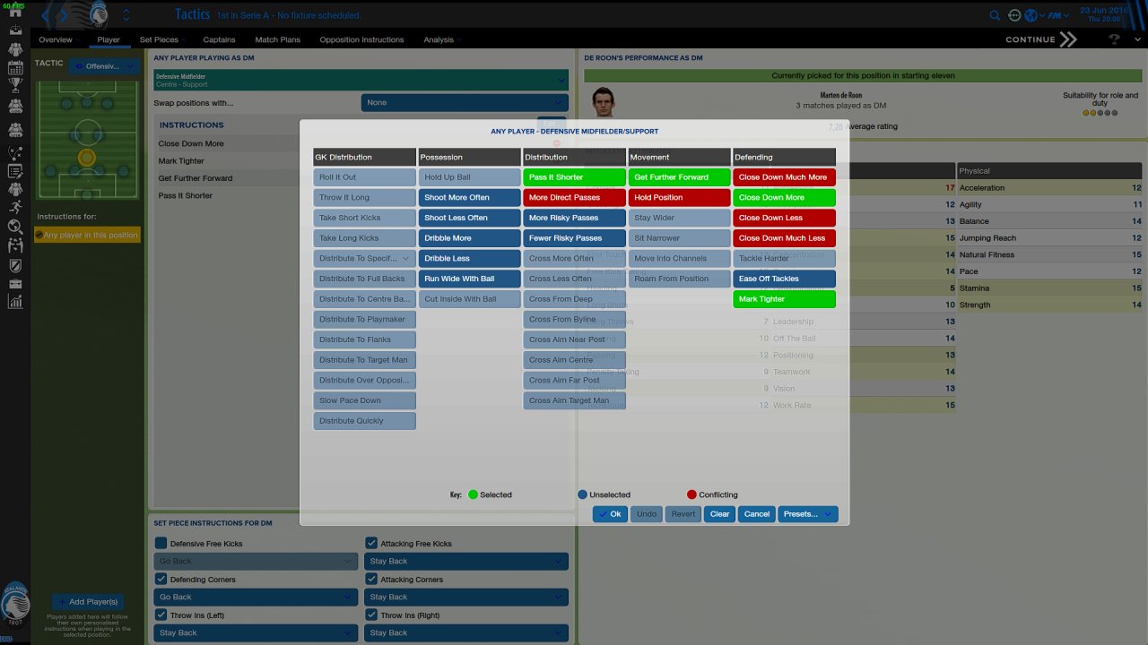Open the Swap positions None dropdown
The height and width of the screenshot is (645, 1148).
click(465, 102)
